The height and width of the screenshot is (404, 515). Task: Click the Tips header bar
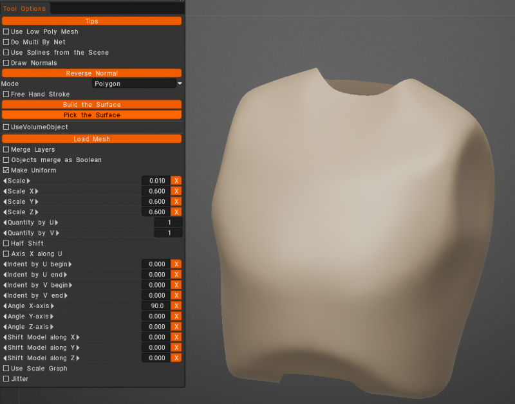(x=92, y=21)
